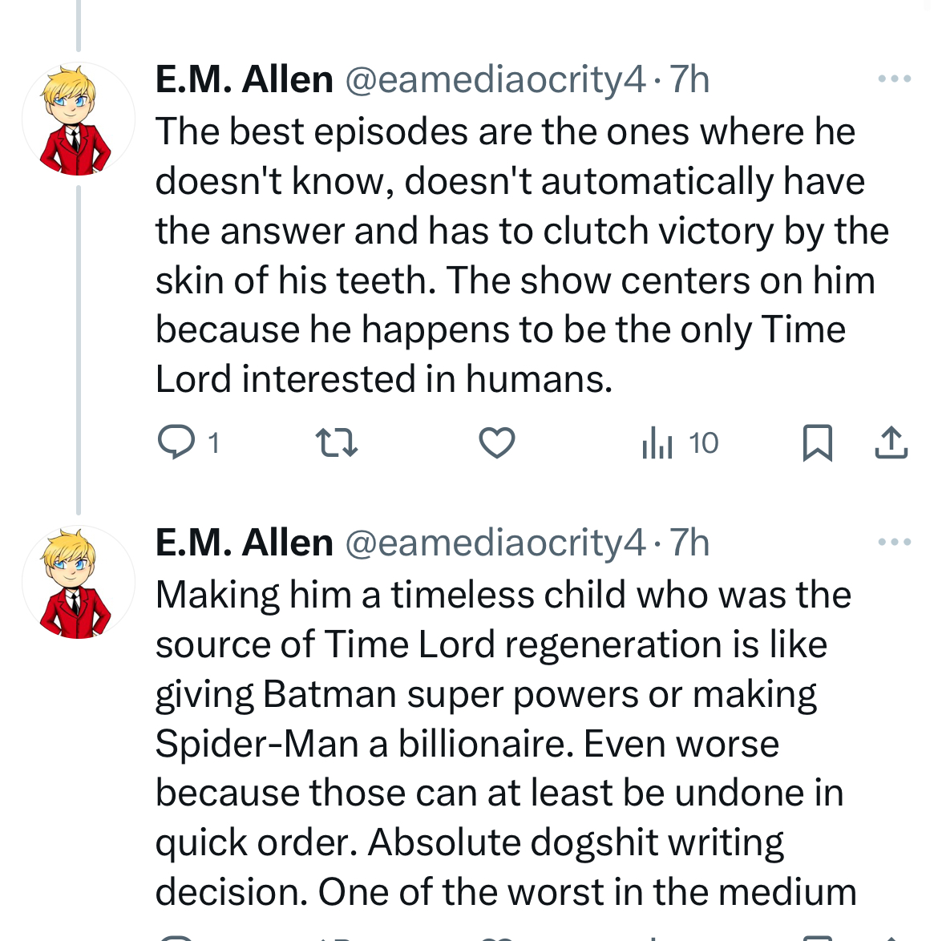Retweet the 'best episodes' tweet
Viewport: 938px width, 941px height.
click(x=337, y=442)
